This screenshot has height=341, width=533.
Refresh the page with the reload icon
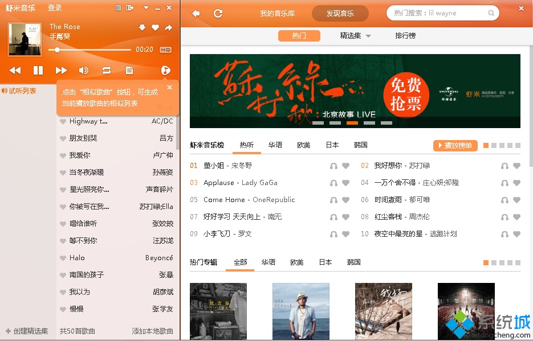point(218,13)
